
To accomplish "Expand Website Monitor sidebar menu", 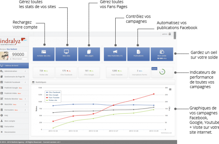I will 14,99.
